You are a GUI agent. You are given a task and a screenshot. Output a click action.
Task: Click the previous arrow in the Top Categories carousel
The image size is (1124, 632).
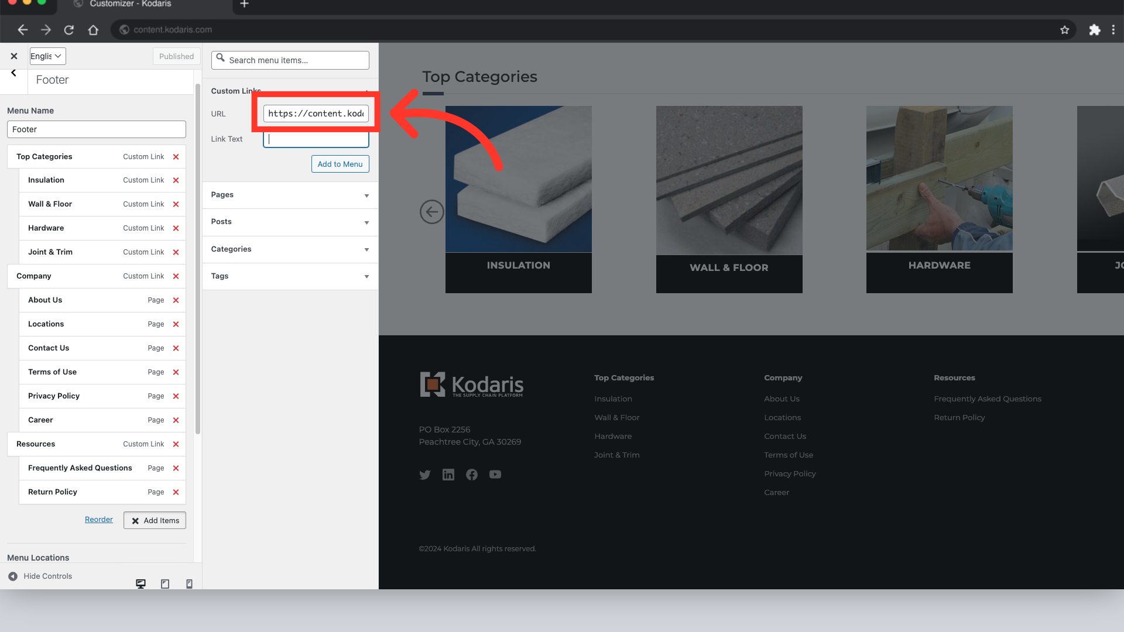[x=432, y=212]
